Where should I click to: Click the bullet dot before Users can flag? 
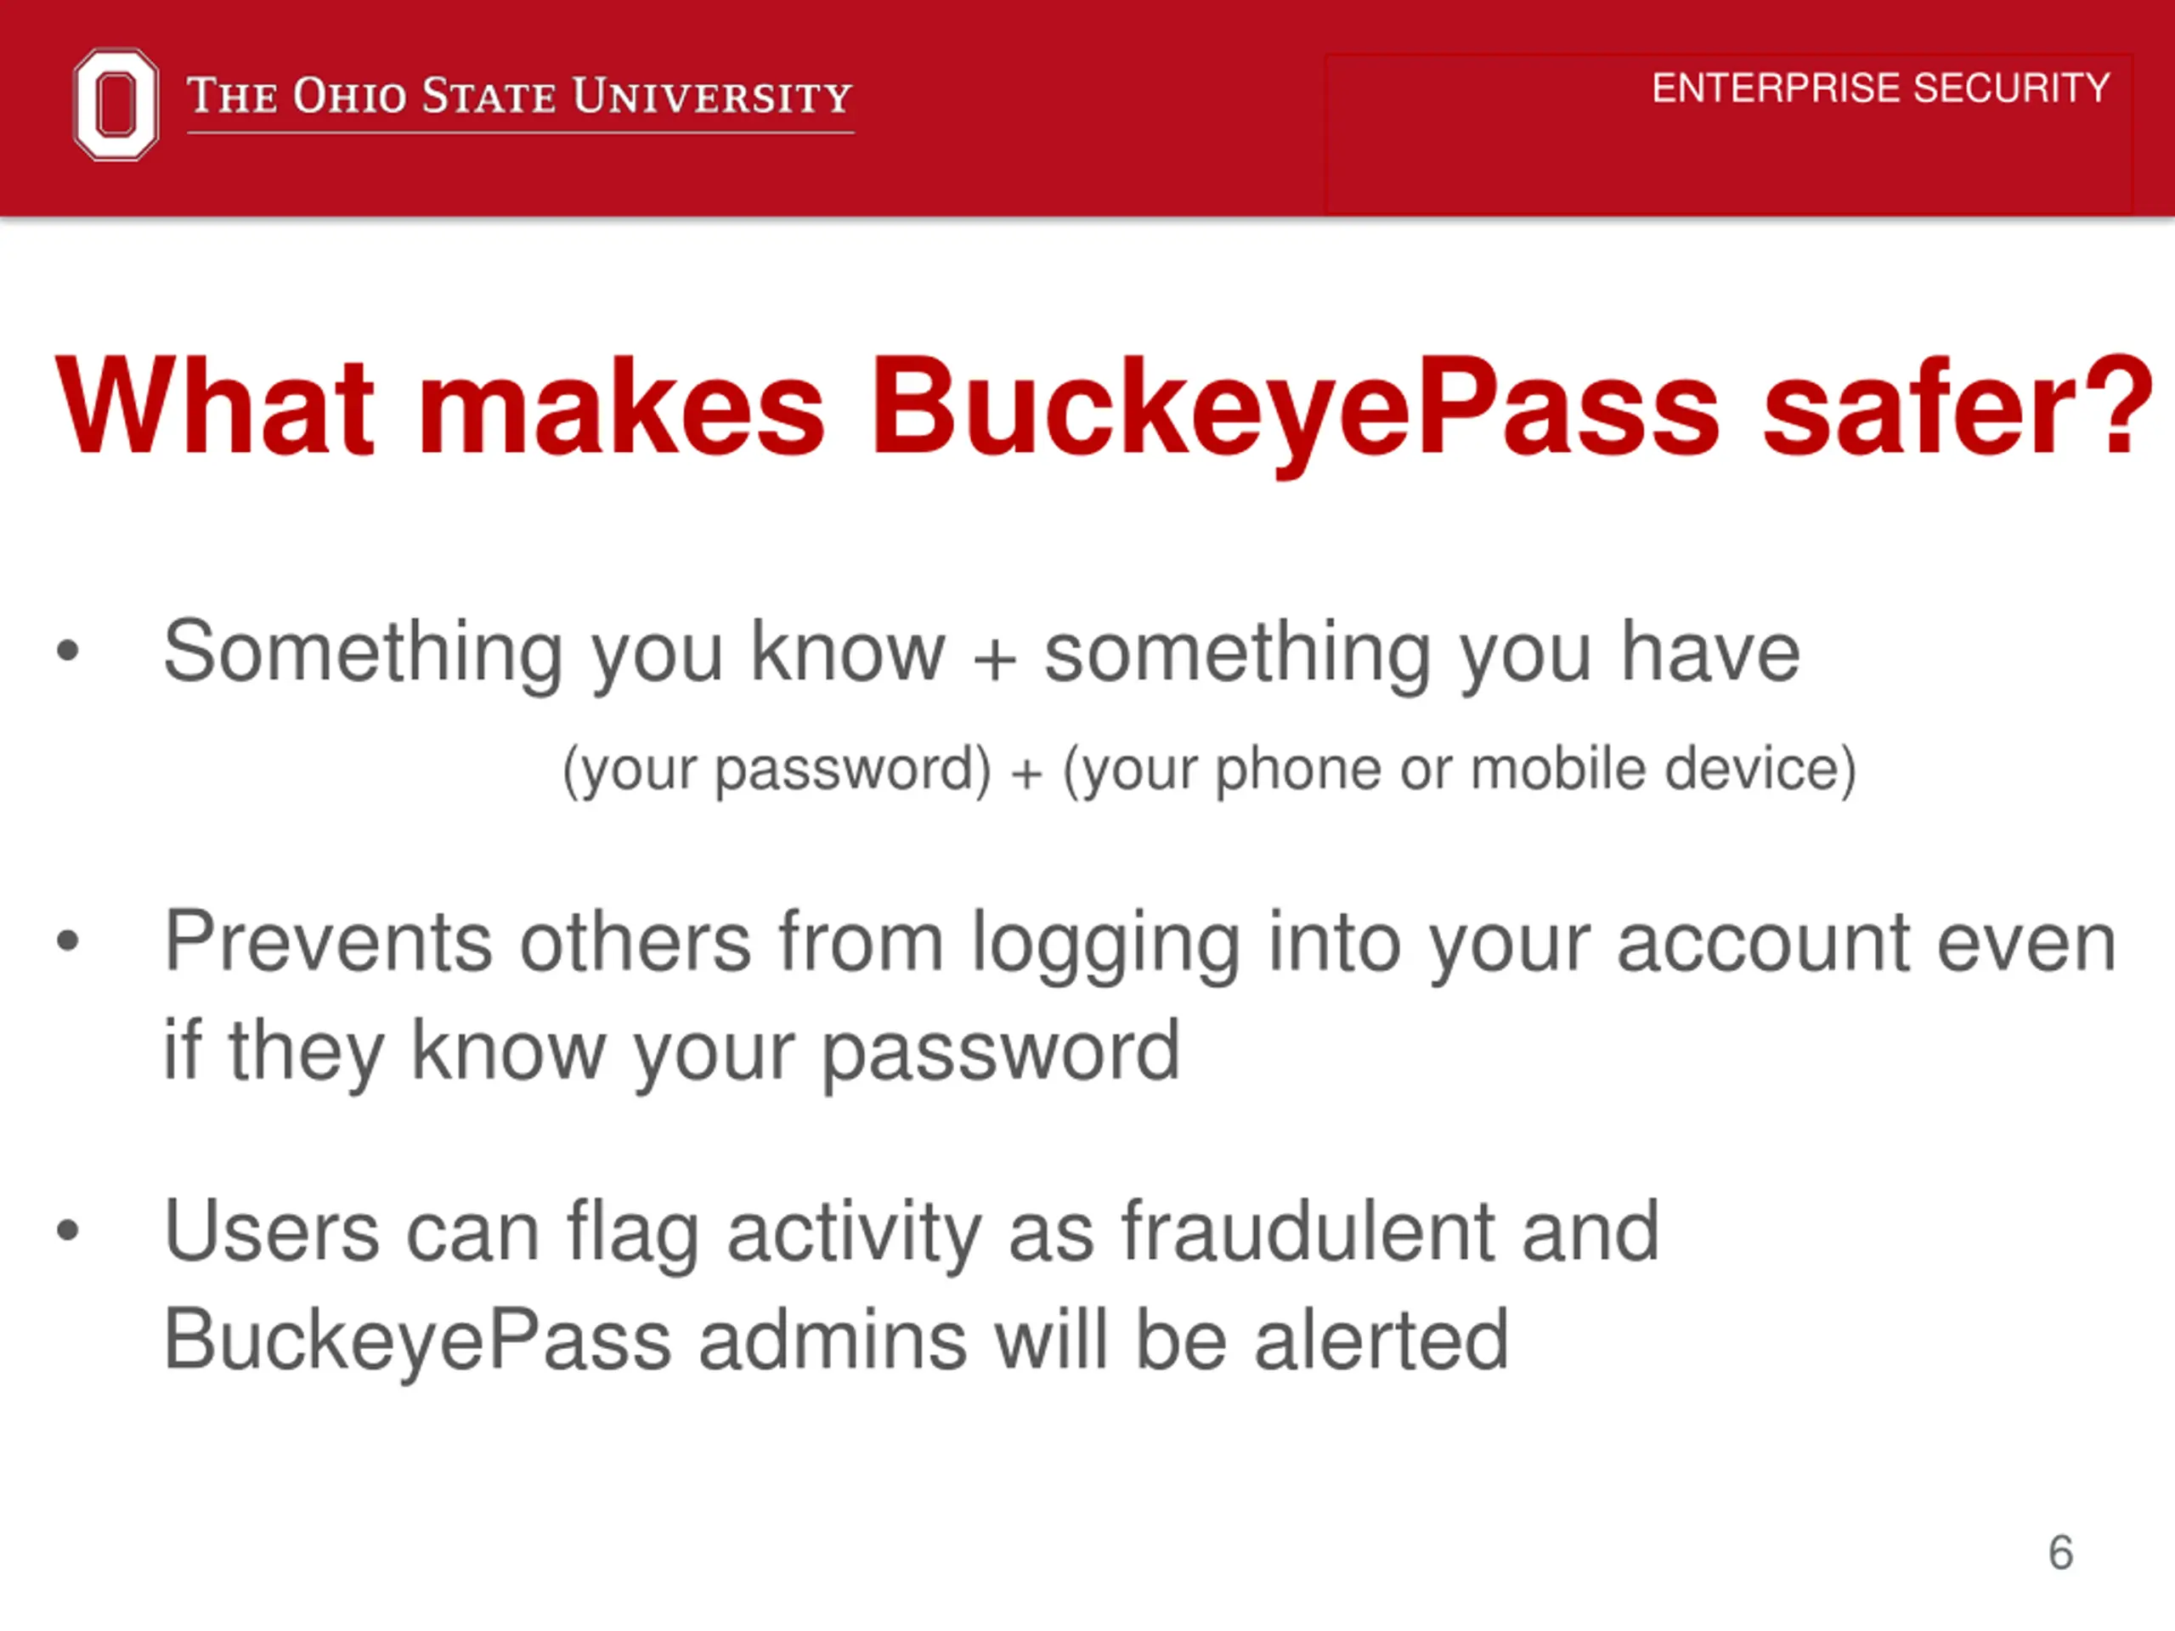click(67, 1230)
